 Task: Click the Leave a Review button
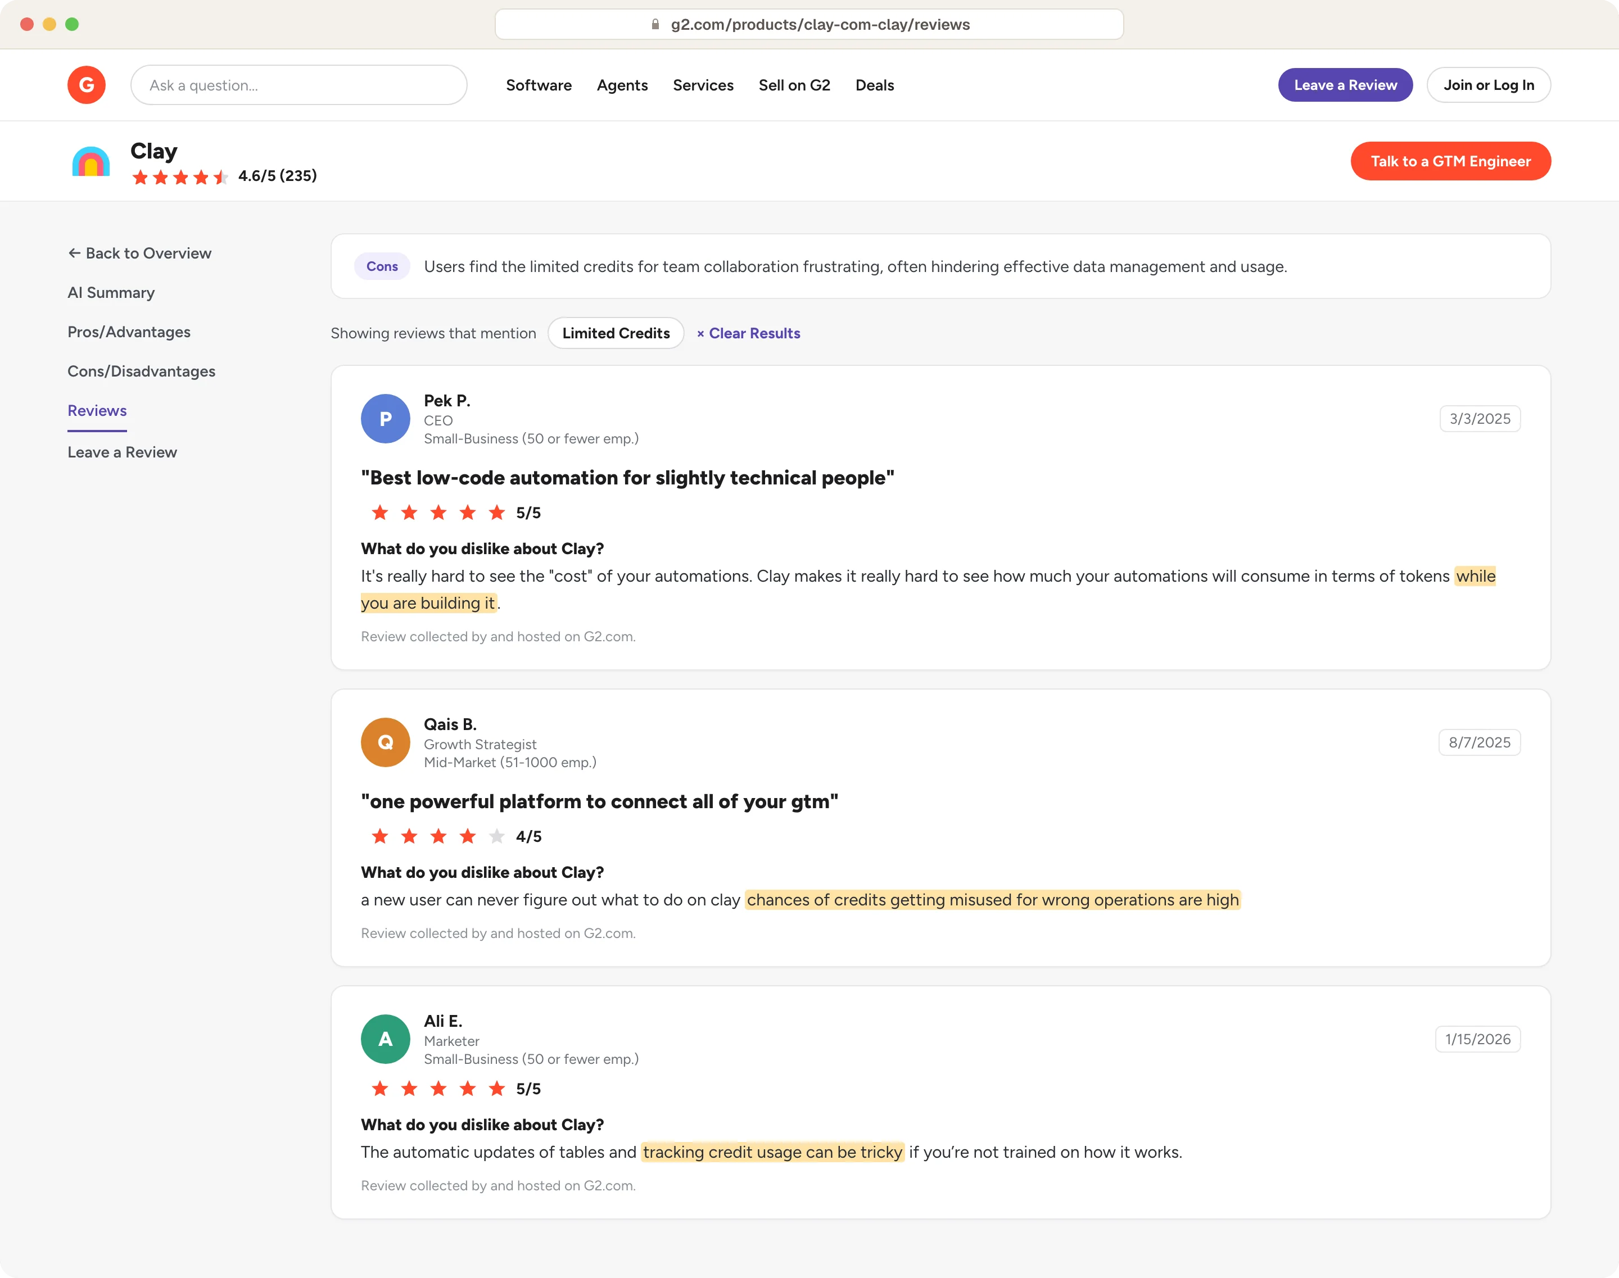(x=1345, y=85)
